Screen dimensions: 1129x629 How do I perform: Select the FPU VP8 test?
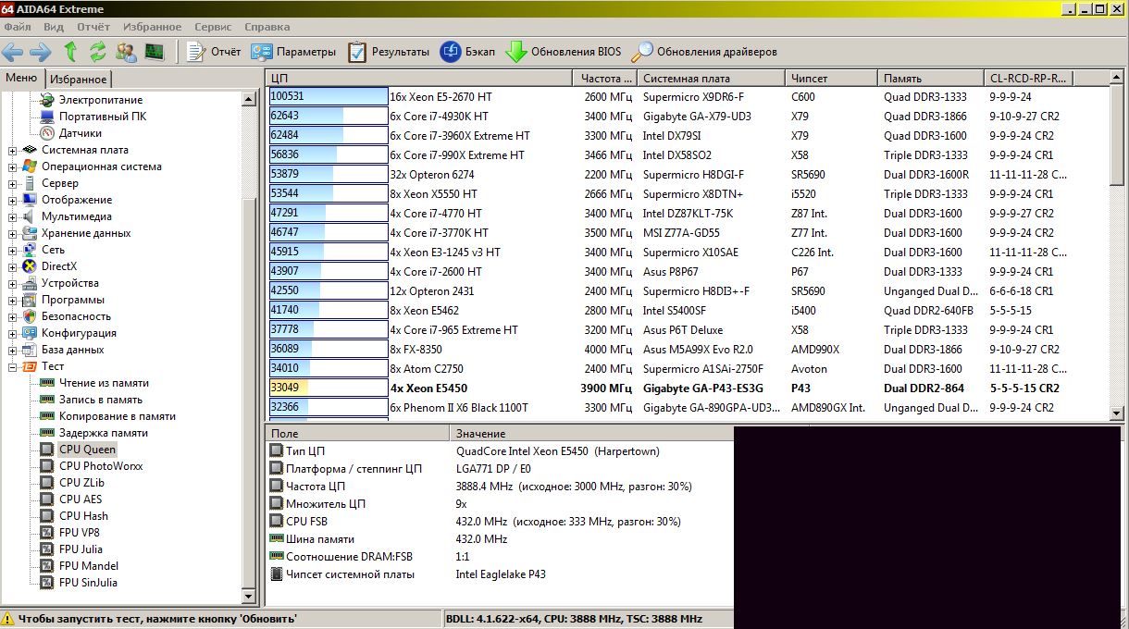coord(70,533)
